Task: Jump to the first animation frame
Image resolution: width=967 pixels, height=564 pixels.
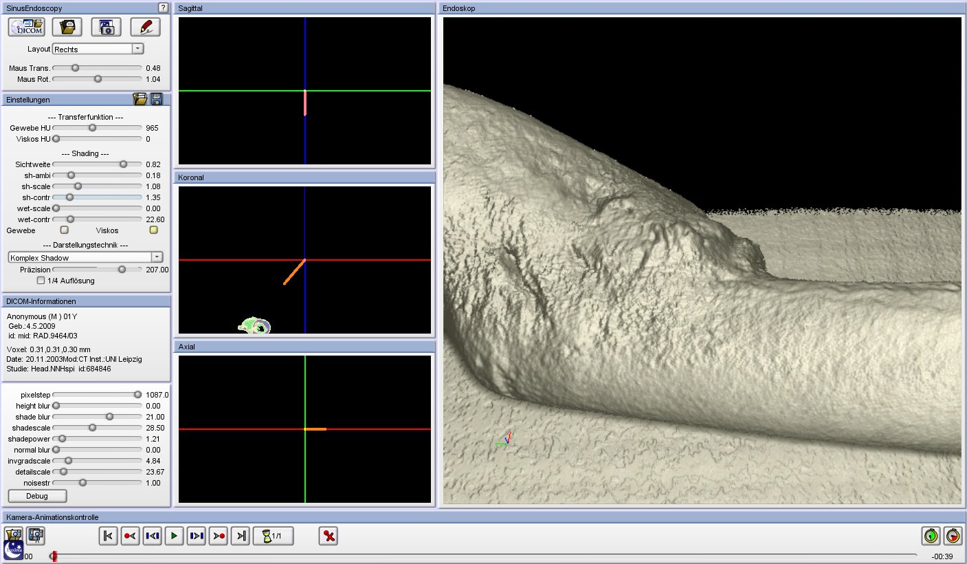Action: click(109, 536)
